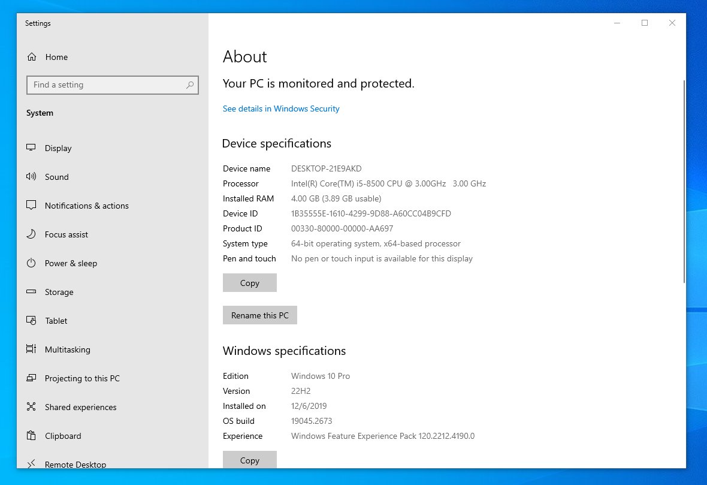
Task: Click the Windows specifications heading
Action: pos(284,351)
